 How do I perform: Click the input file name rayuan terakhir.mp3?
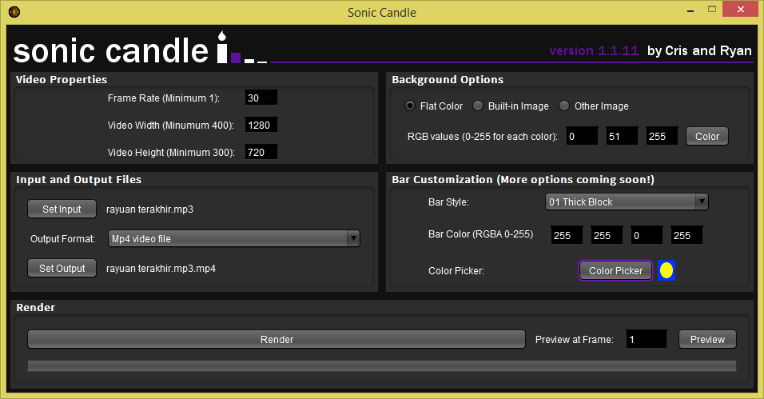click(149, 209)
